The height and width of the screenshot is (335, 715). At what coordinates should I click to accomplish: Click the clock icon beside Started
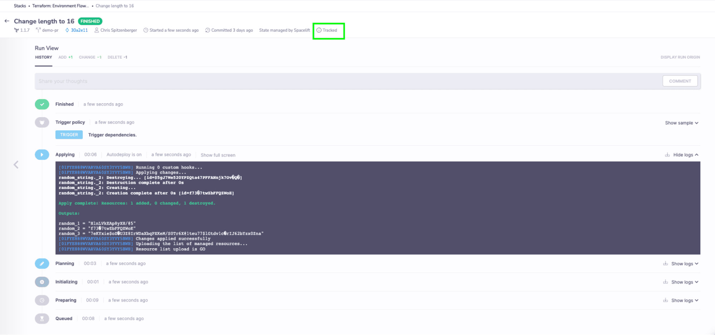pyautogui.click(x=146, y=30)
